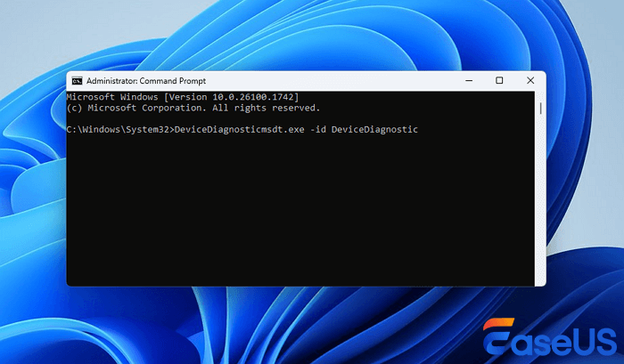This screenshot has height=364, width=624.
Task: Click the Command Prompt vertical scrollbar thumb
Action: coord(540,109)
